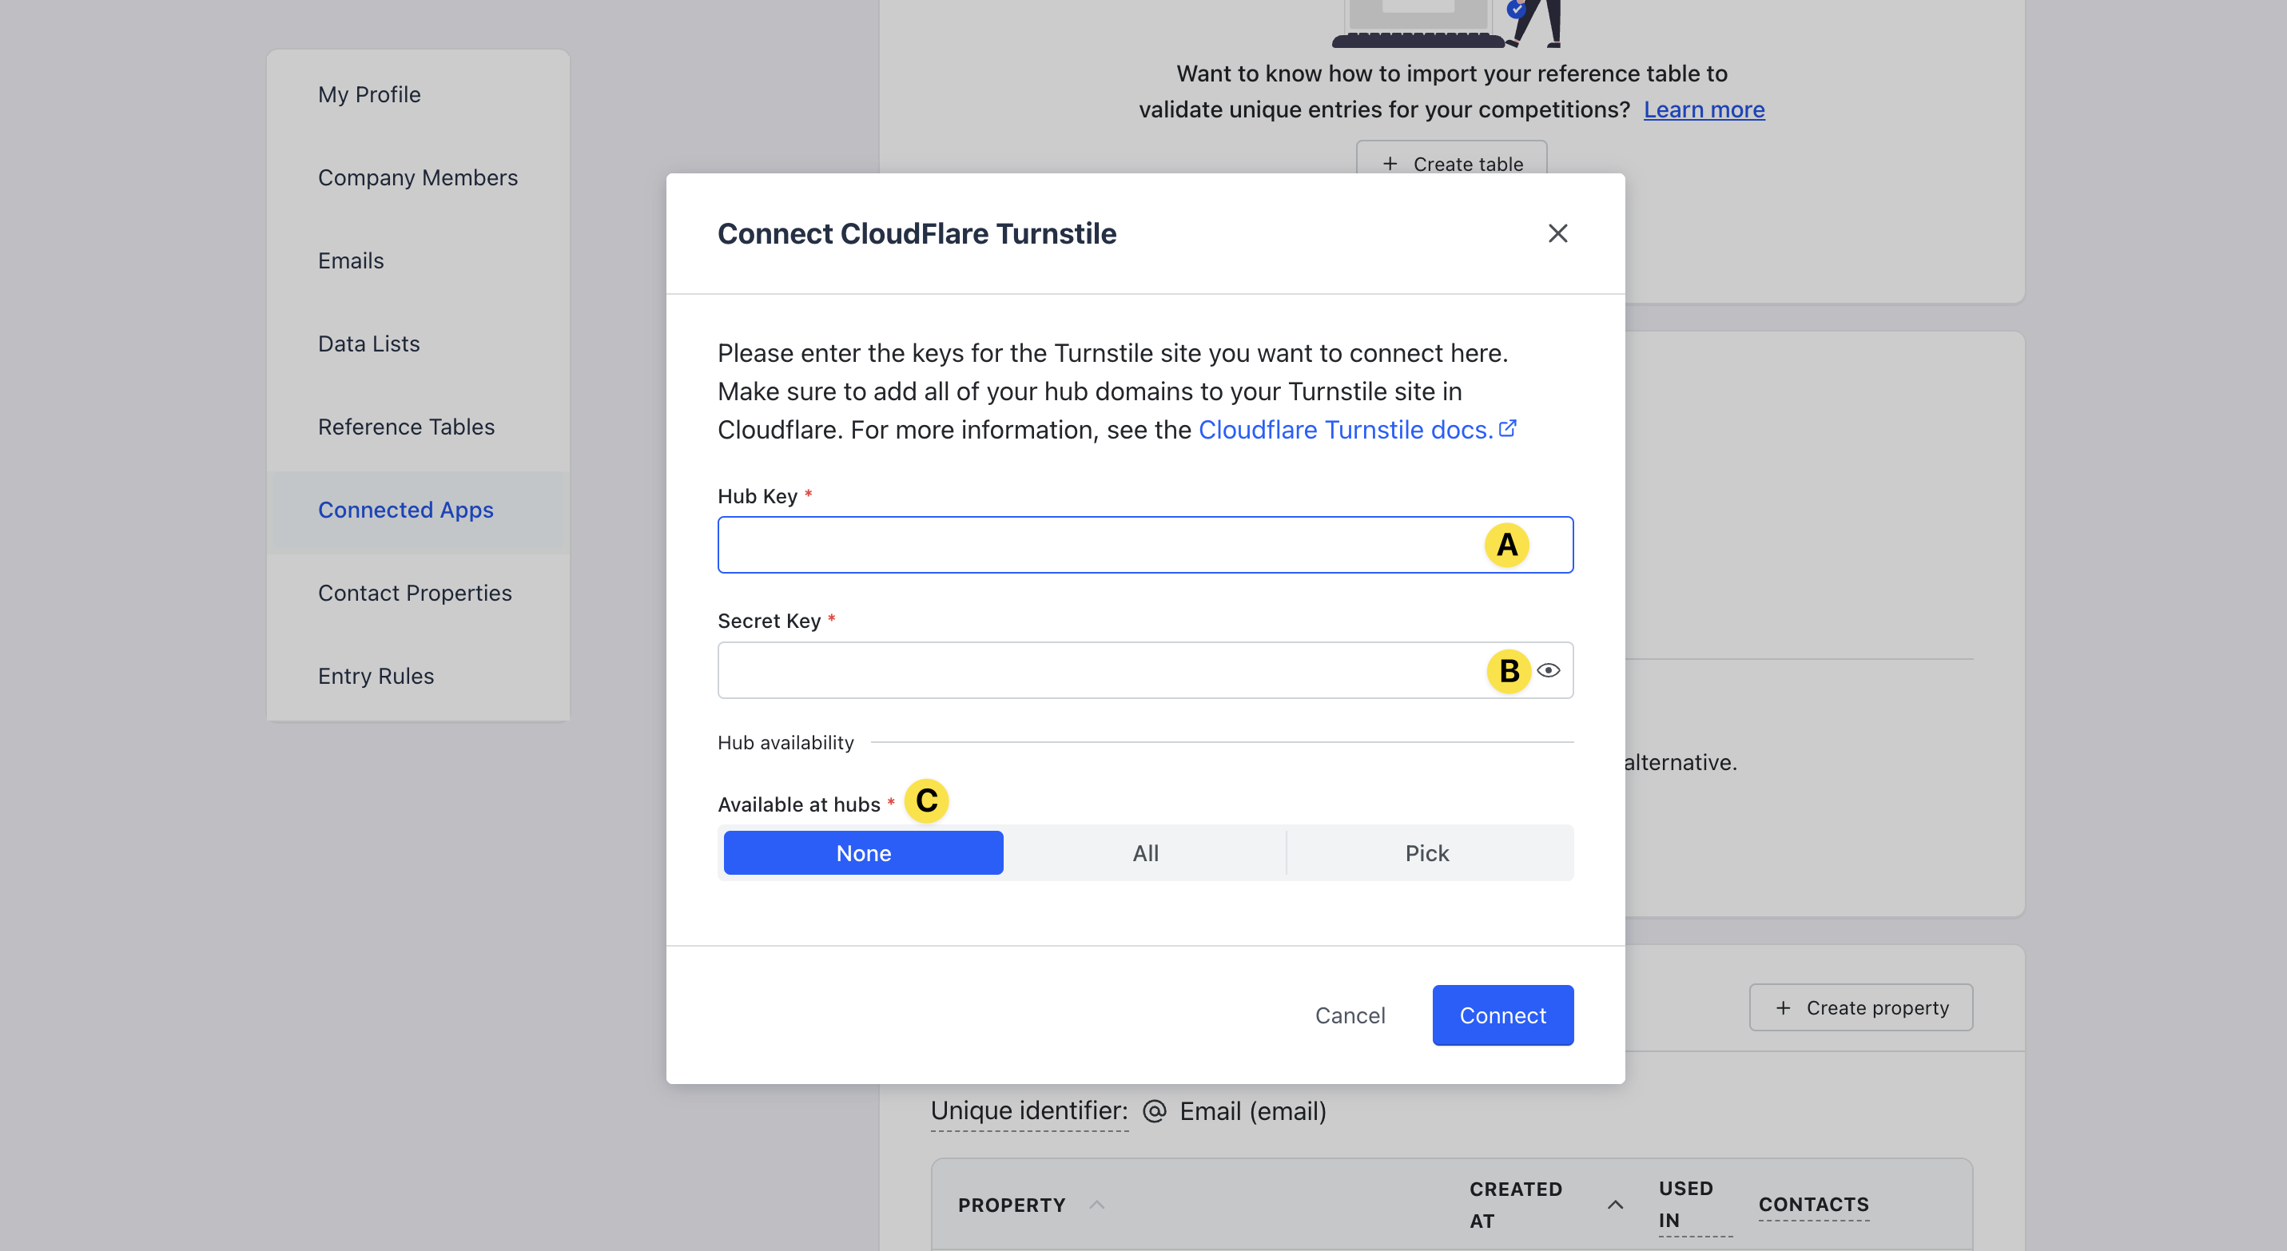Image resolution: width=2287 pixels, height=1251 pixels.
Task: Click plus icon on Create table button
Action: tap(1390, 164)
